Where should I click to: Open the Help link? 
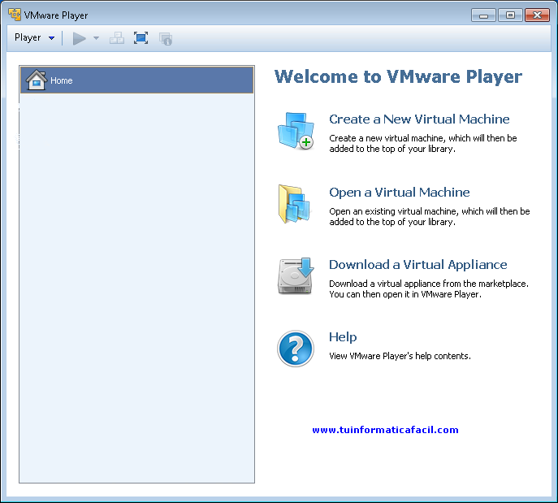tap(343, 336)
